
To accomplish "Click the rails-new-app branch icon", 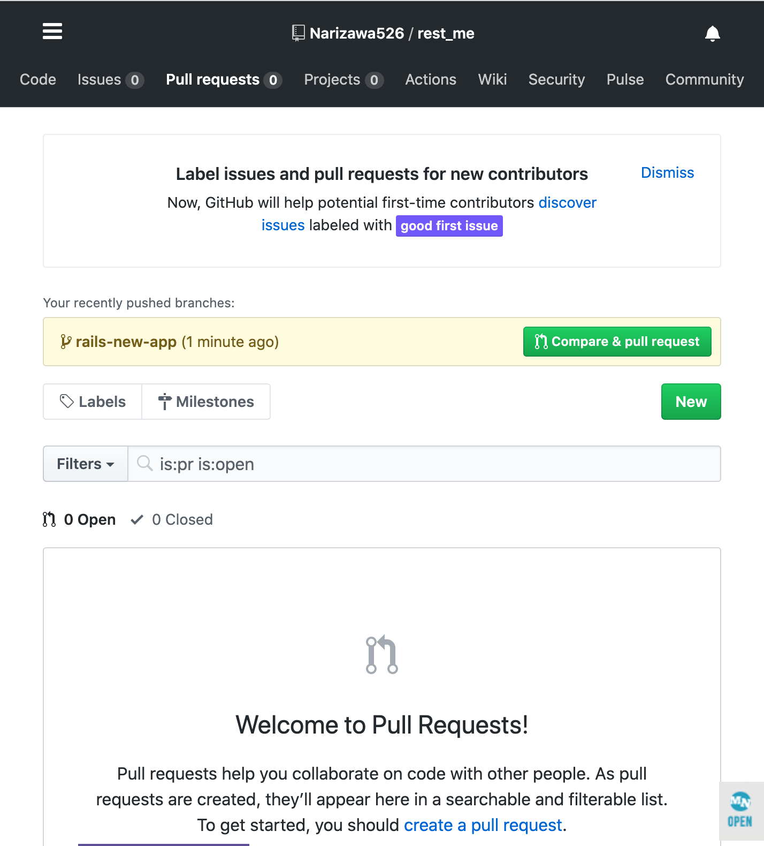I will click(x=65, y=342).
